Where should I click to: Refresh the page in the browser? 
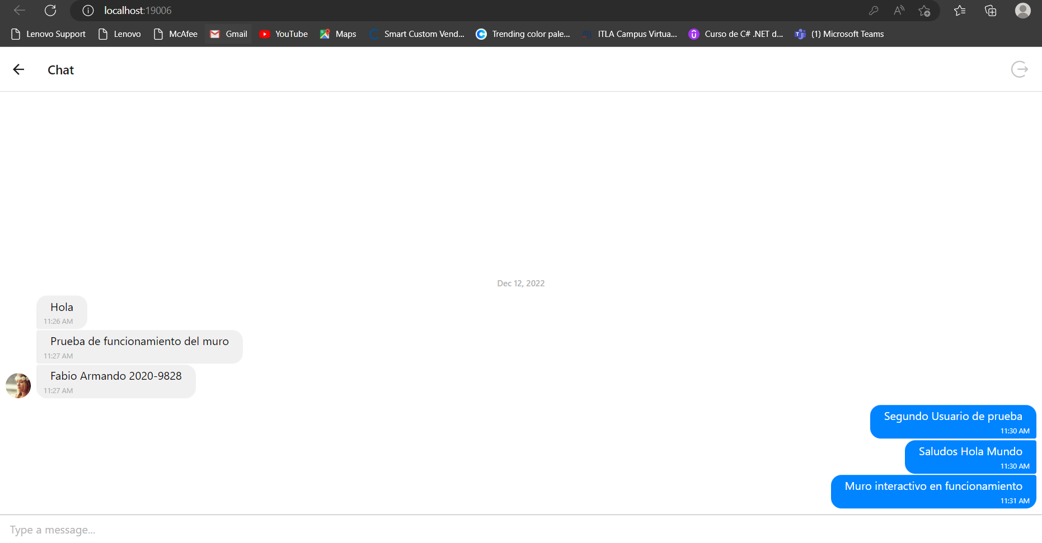[x=50, y=10]
